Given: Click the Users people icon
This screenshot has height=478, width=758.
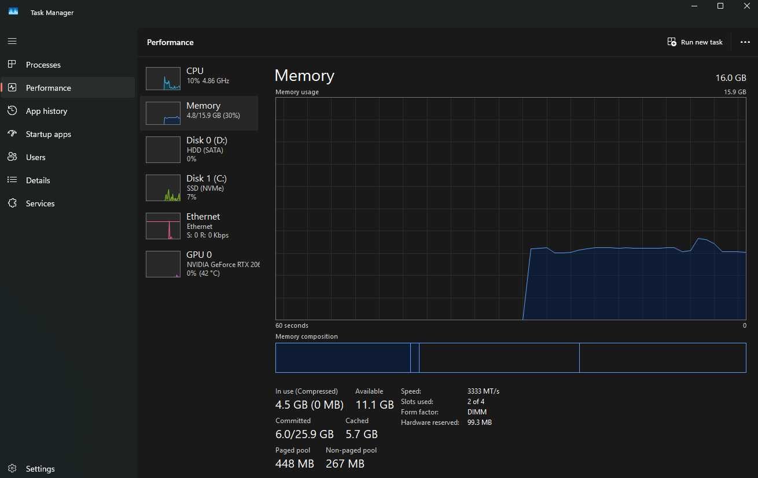Looking at the screenshot, I should point(12,157).
